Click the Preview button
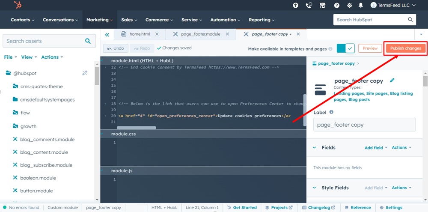Image resolution: width=428 pixels, height=212 pixels. point(370,48)
